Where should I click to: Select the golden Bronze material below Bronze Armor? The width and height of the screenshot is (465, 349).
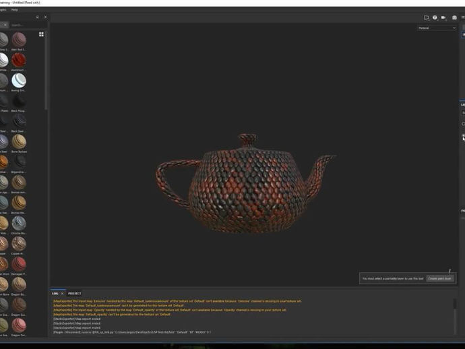pyautogui.click(x=19, y=203)
